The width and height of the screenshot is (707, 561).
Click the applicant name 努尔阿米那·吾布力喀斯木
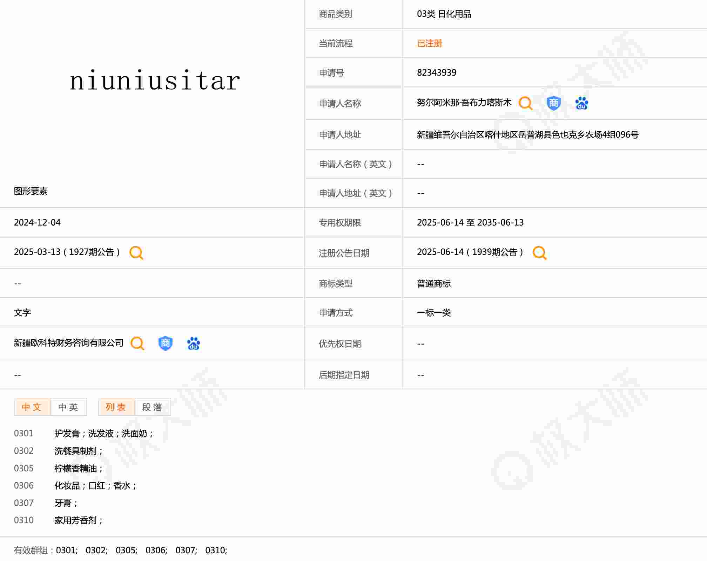464,103
